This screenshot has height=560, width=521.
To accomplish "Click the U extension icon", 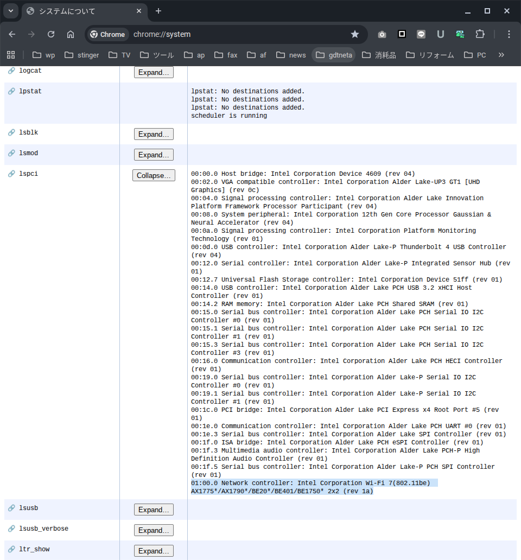I will (x=441, y=34).
